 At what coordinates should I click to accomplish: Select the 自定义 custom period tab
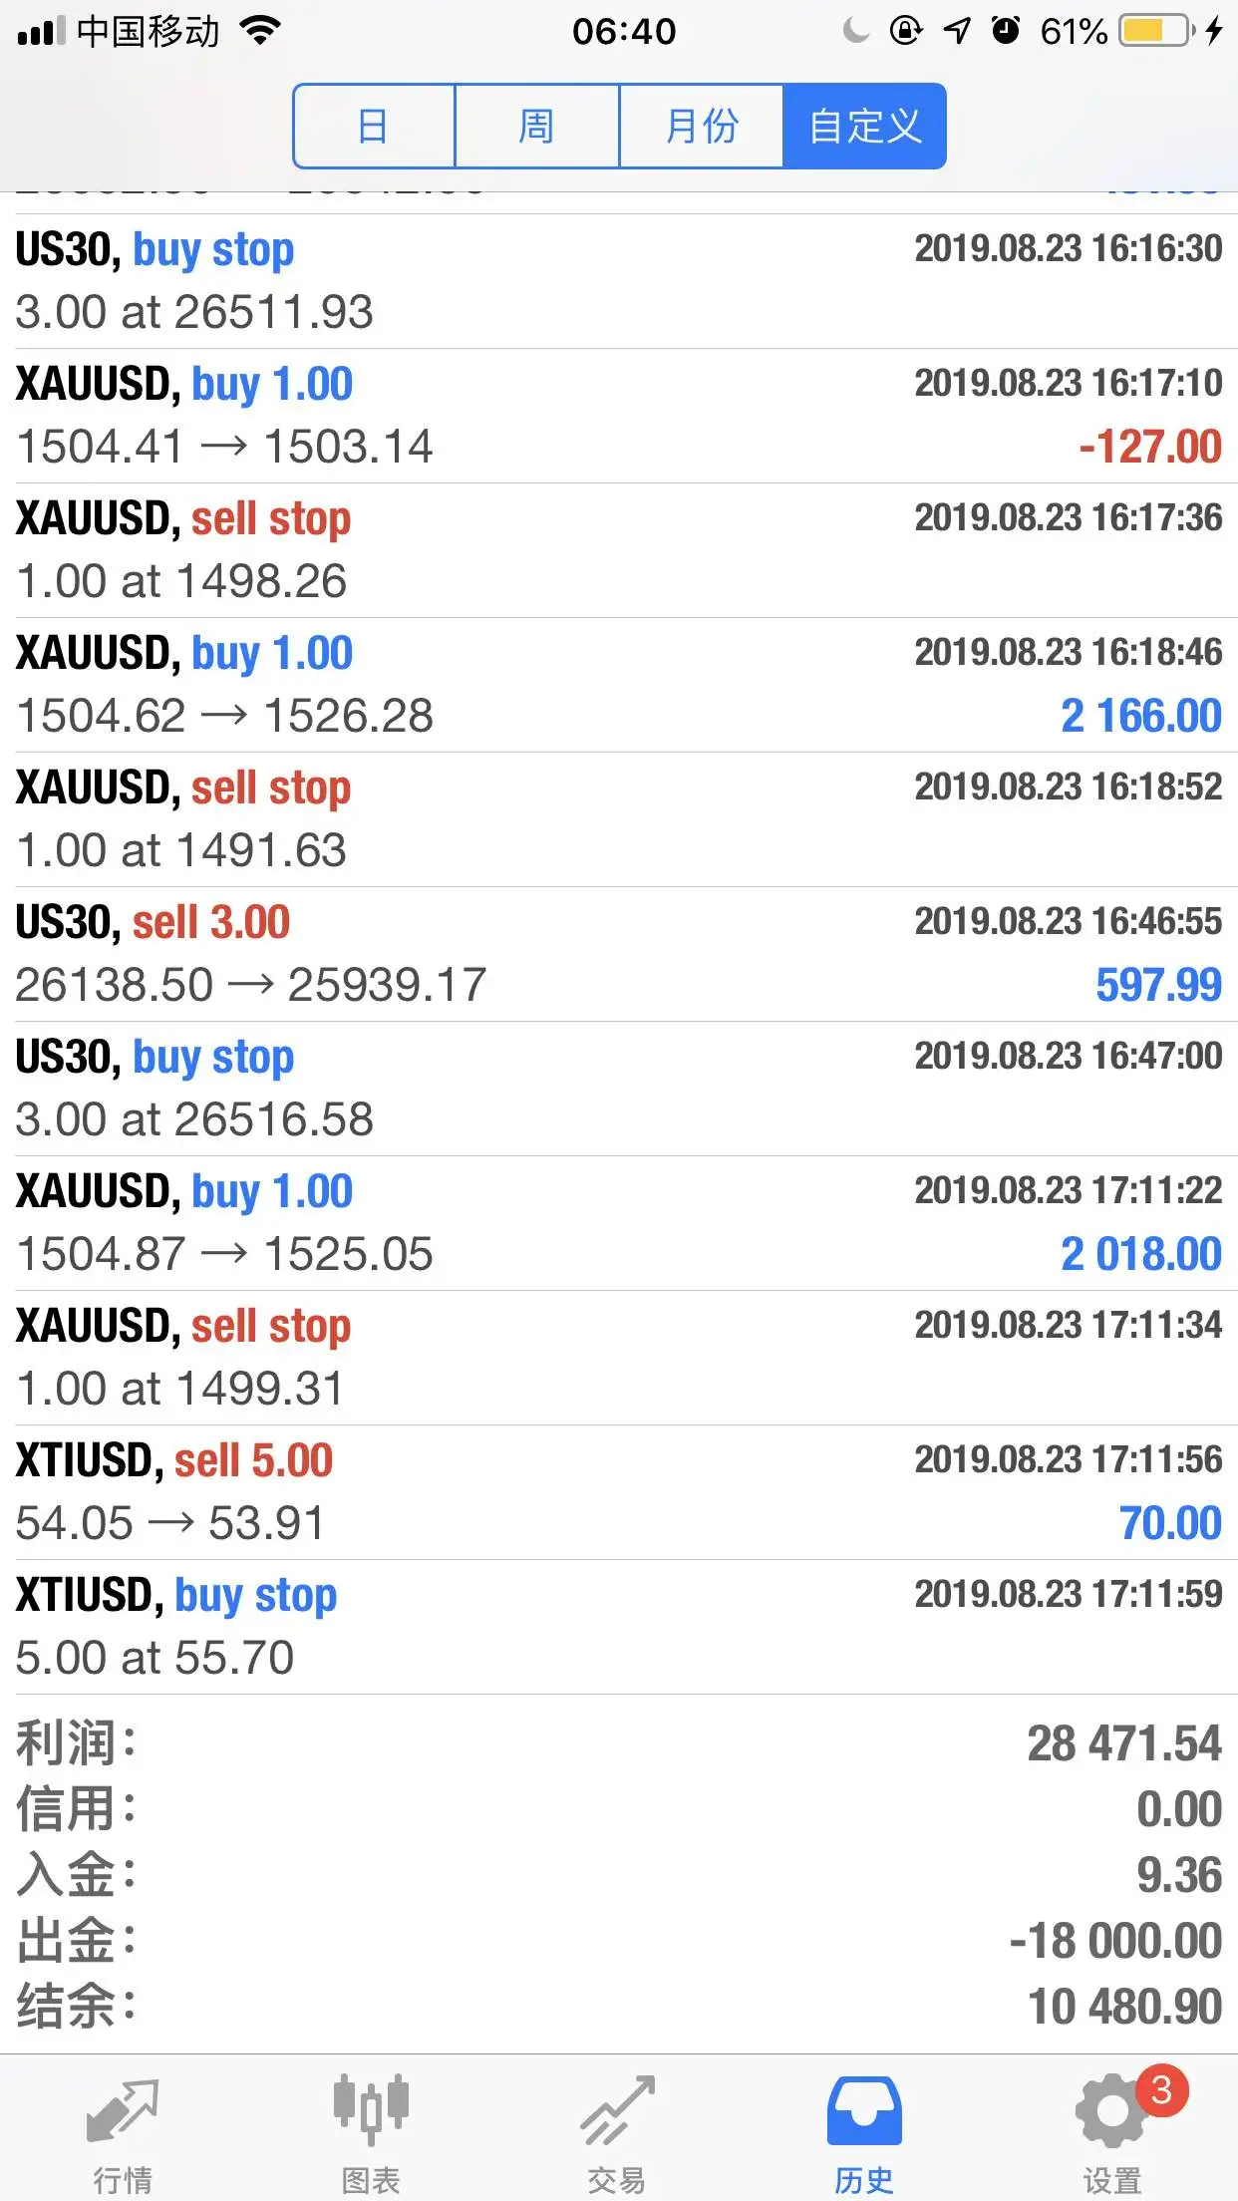[864, 127]
